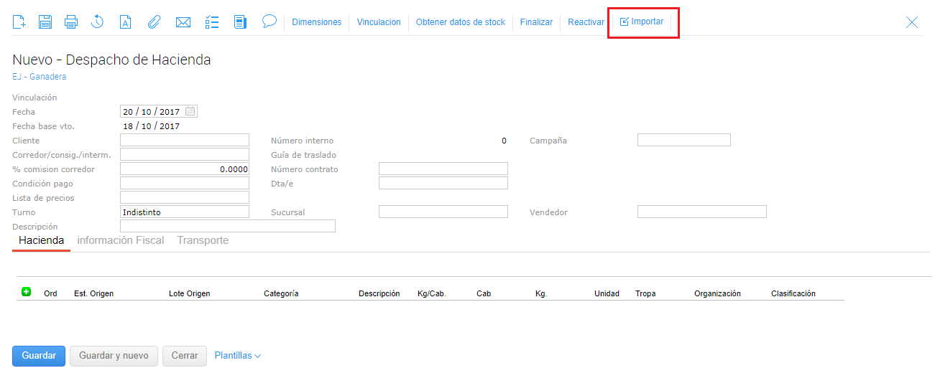Expand the Plantillas dropdown

point(237,356)
